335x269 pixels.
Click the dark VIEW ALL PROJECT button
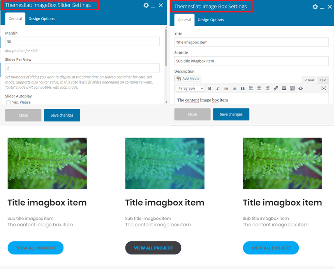point(153,248)
